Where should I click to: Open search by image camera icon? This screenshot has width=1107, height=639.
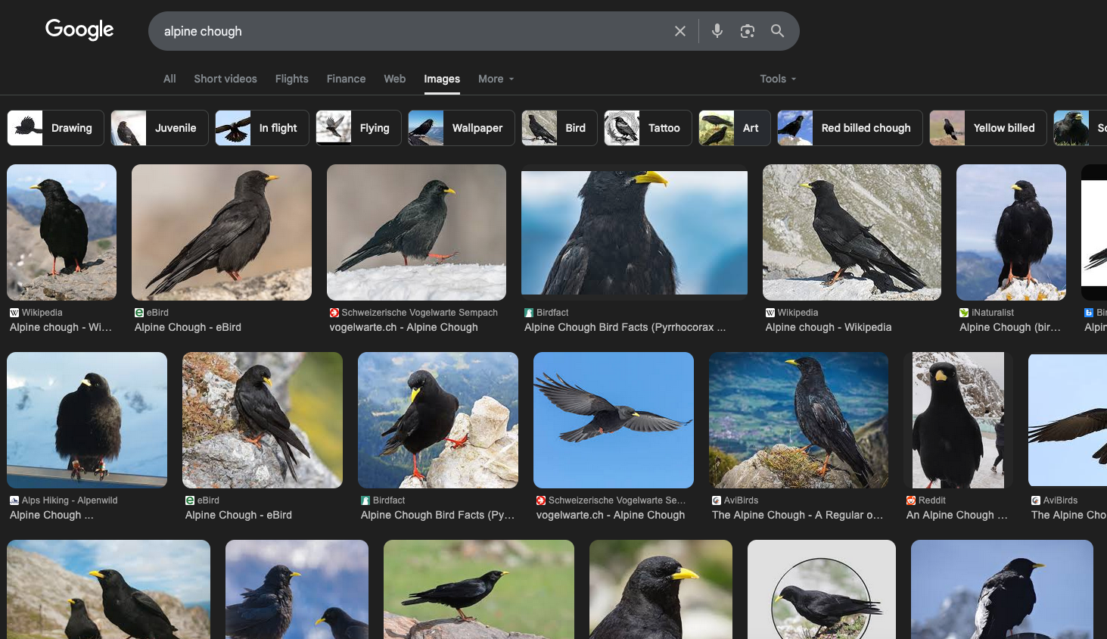click(x=748, y=31)
